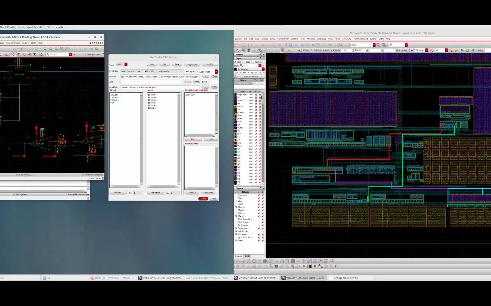Toggle the Routing checkbox in Layers panel
The image size is (491, 306).
[x=253, y=62]
